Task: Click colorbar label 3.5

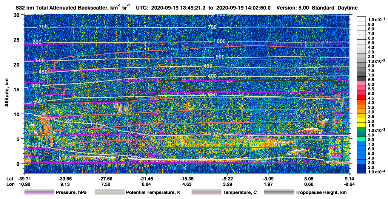Action: tap(371, 107)
